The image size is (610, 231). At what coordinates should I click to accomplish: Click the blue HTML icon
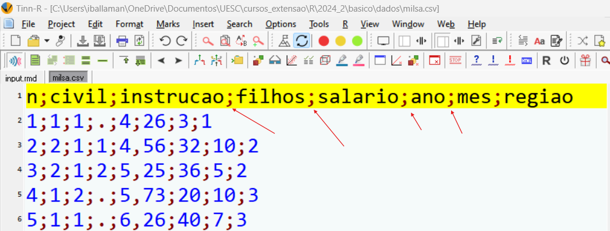[526, 60]
